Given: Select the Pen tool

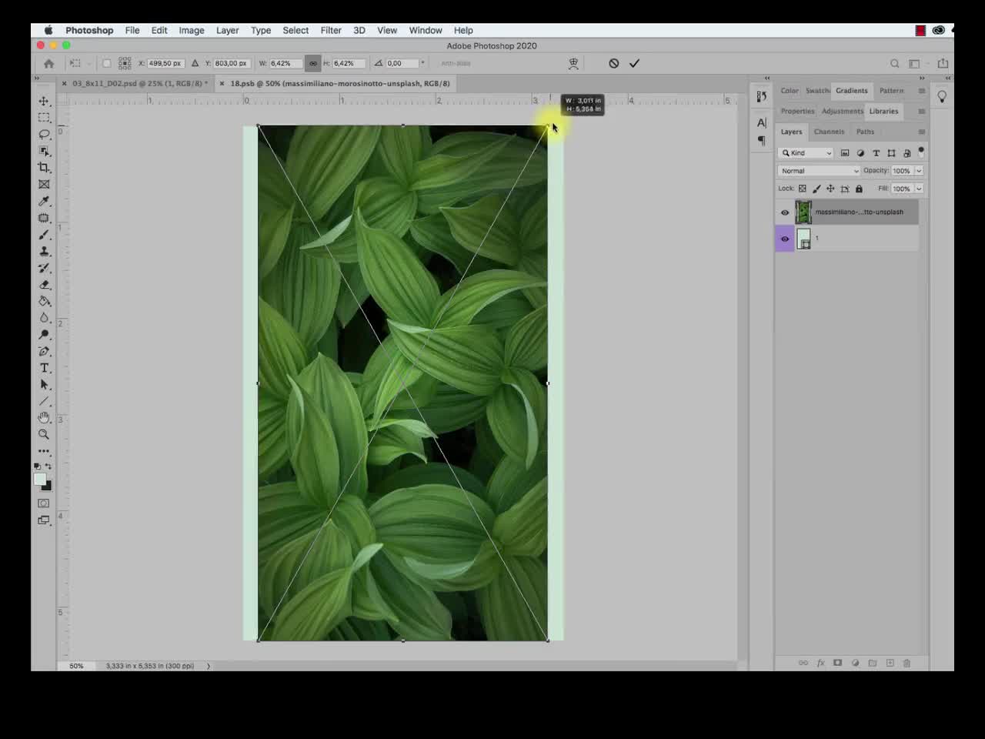Looking at the screenshot, I should pyautogui.click(x=44, y=352).
